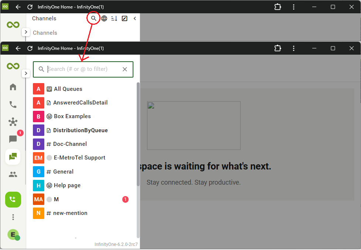Viewport: 361px width, 250px height.
Task: Open the Help page item
Action: 83,185
